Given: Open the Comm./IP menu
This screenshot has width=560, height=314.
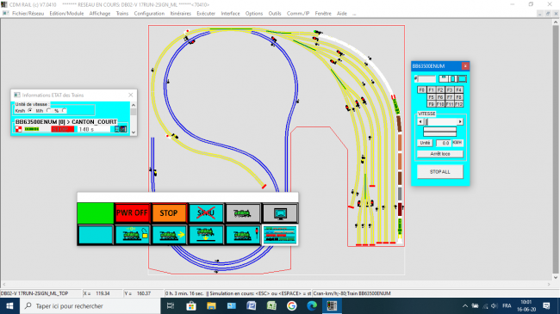Looking at the screenshot, I should 298,13.
